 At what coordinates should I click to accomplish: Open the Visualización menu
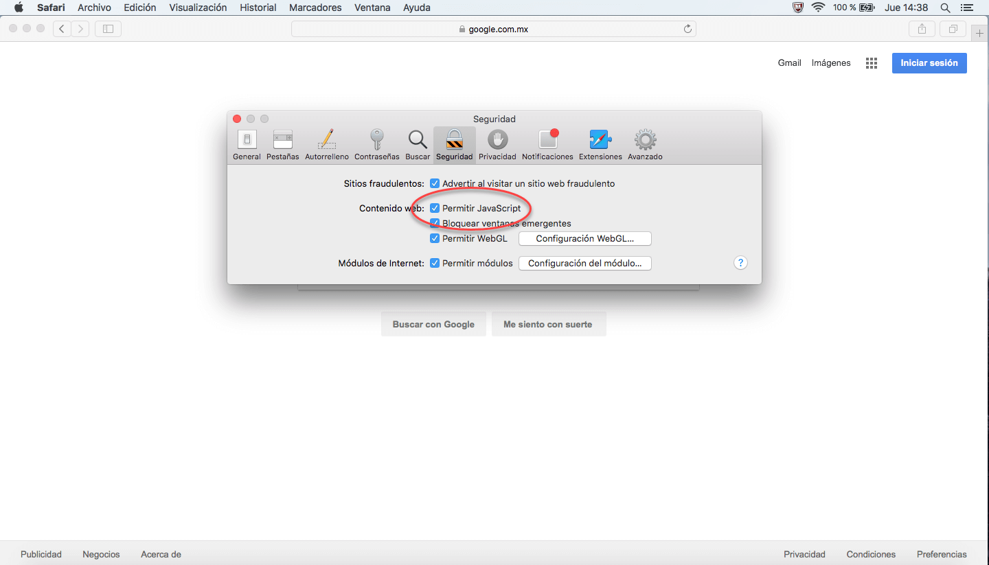(198, 8)
